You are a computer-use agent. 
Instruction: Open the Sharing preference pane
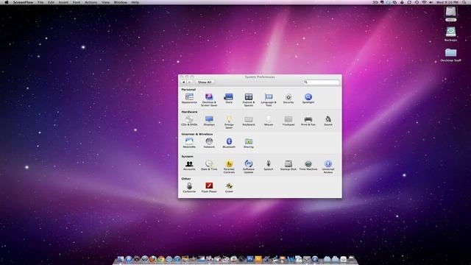click(249, 143)
